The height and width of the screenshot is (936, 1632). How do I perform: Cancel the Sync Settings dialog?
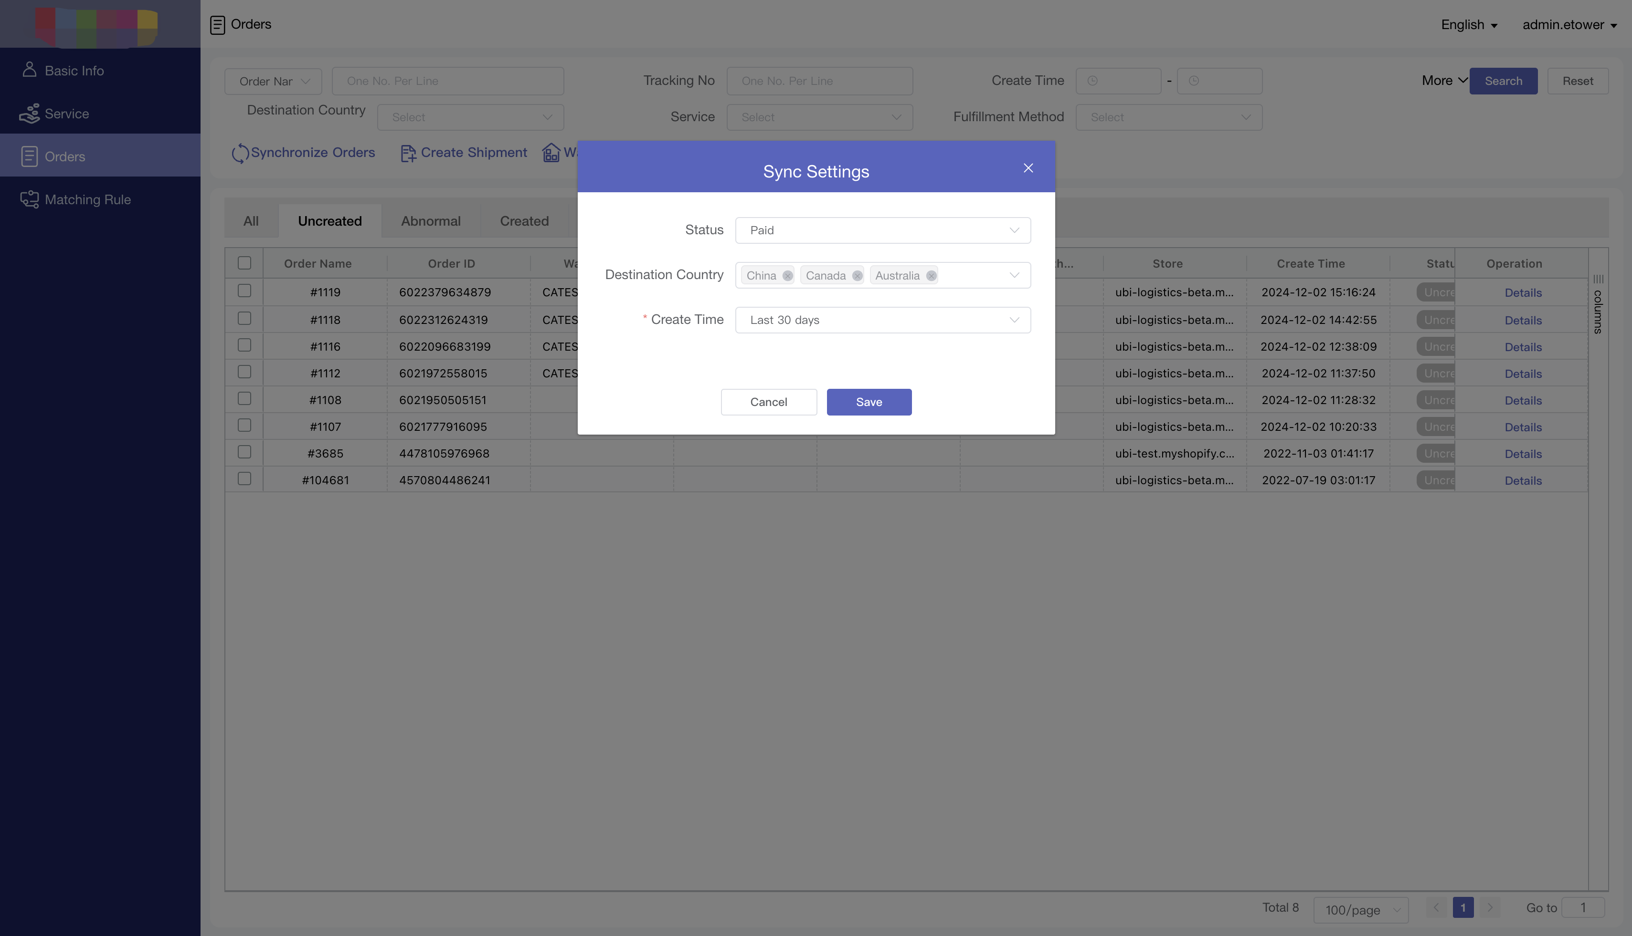769,402
